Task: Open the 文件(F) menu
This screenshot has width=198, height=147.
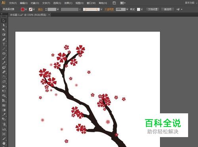Action: (13, 3)
